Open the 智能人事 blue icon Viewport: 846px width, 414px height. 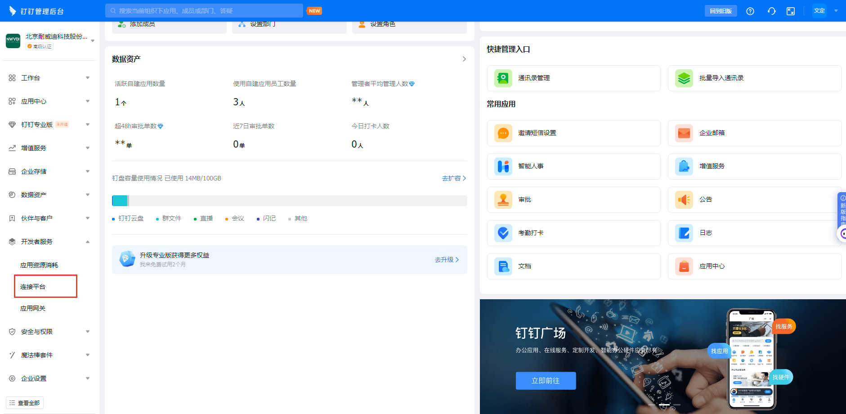503,166
